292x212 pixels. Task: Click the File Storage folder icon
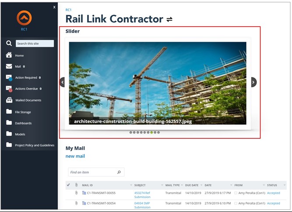click(9, 111)
